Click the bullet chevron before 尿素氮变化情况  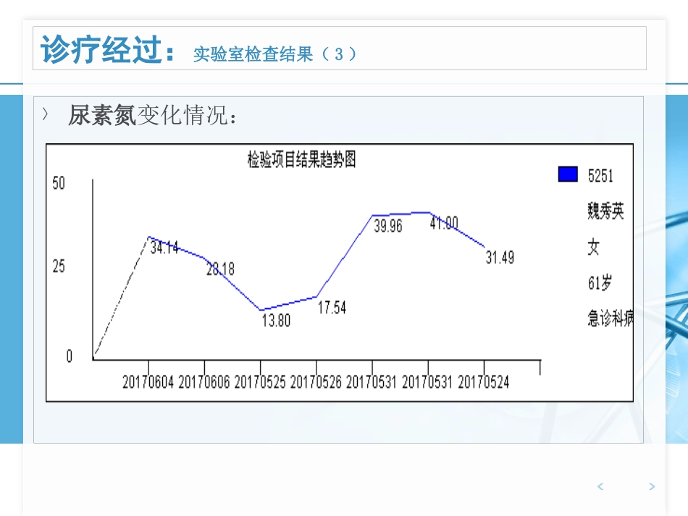click(x=45, y=114)
